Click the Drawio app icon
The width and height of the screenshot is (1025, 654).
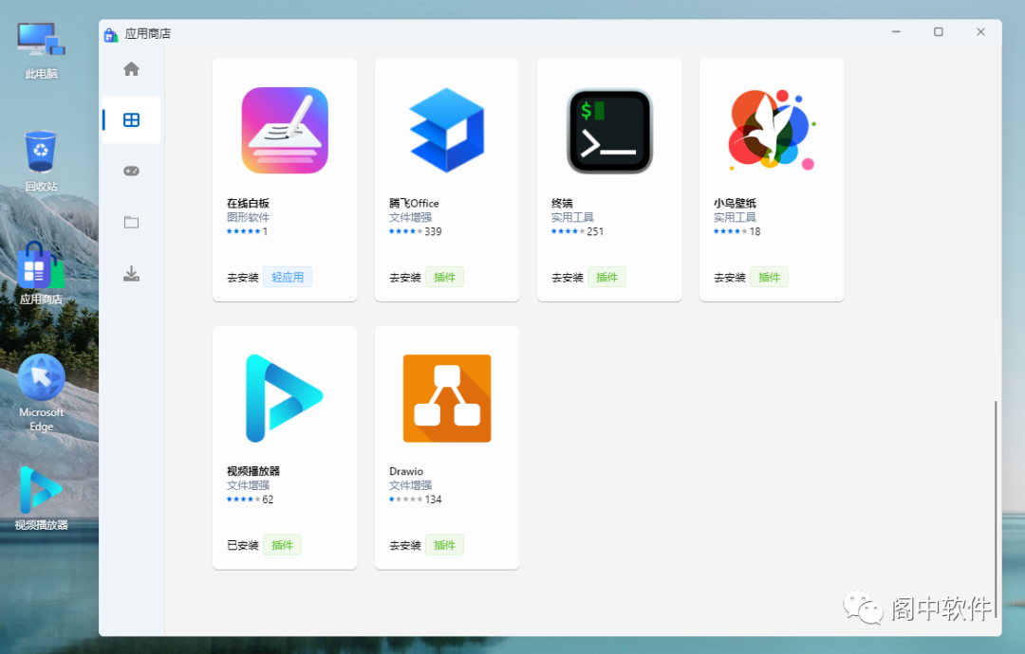click(447, 398)
